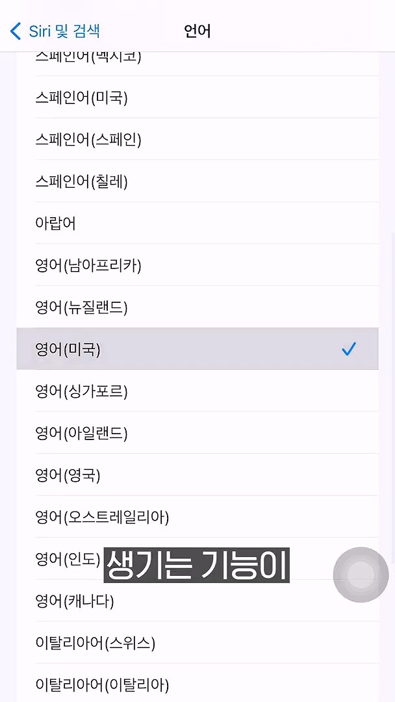Screen dimensions: 395x702
Task: Tap the back chevron icon
Action: 16,31
